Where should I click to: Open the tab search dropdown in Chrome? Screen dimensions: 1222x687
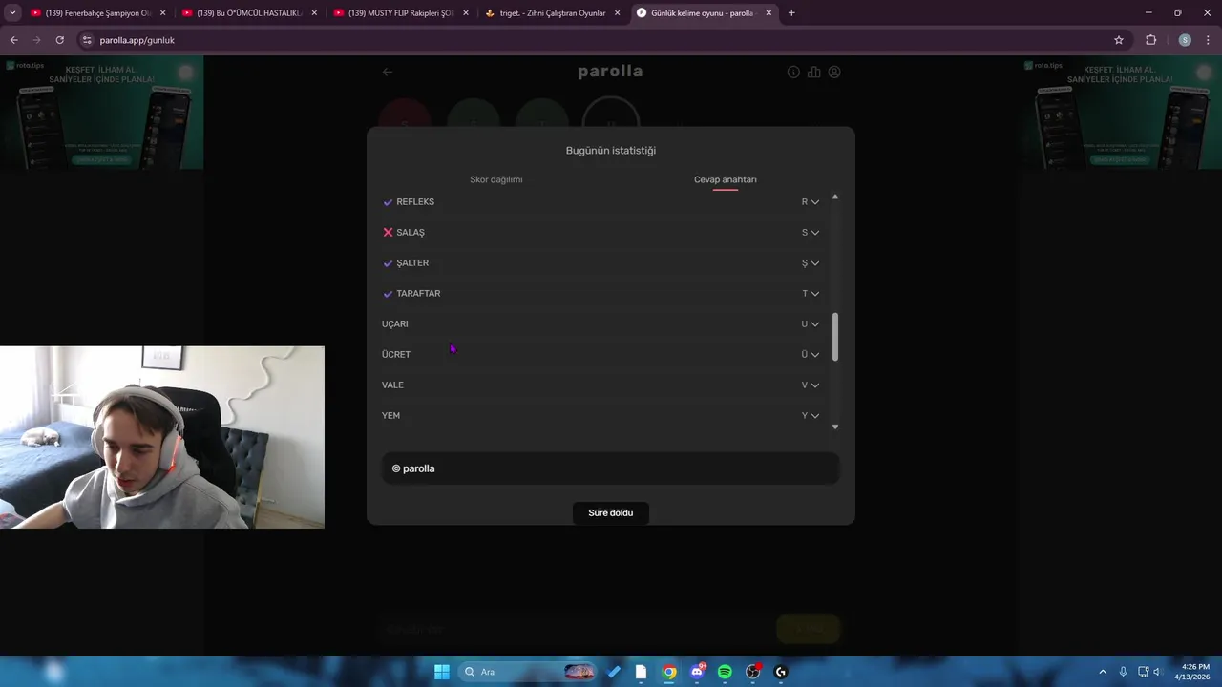[x=12, y=13]
